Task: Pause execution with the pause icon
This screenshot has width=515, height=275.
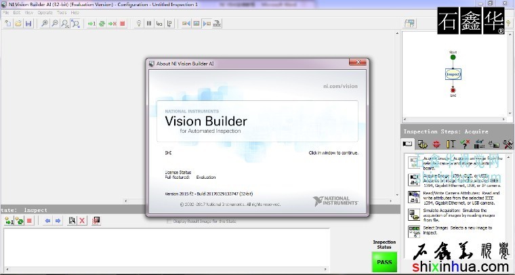Action: click(x=149, y=24)
